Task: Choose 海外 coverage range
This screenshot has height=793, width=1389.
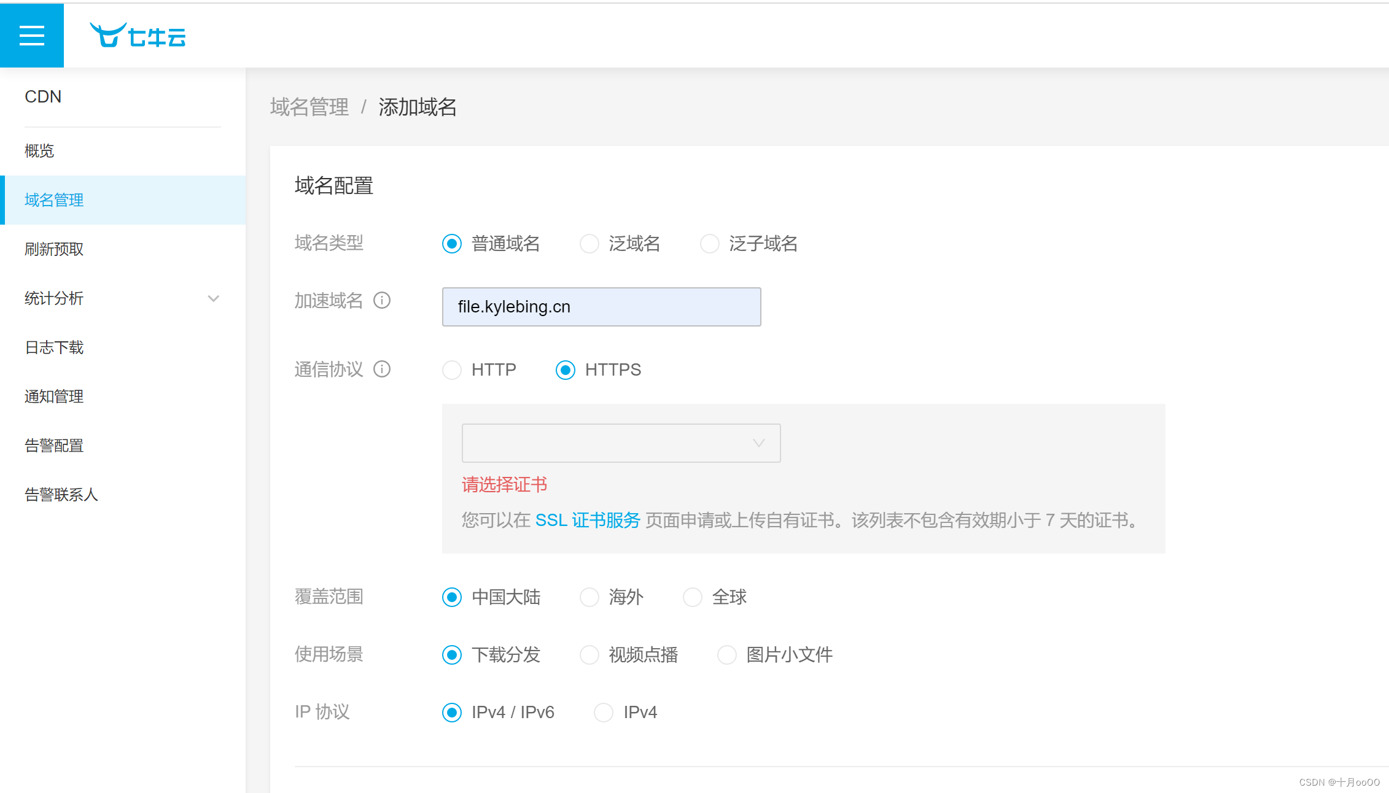Action: click(x=589, y=597)
